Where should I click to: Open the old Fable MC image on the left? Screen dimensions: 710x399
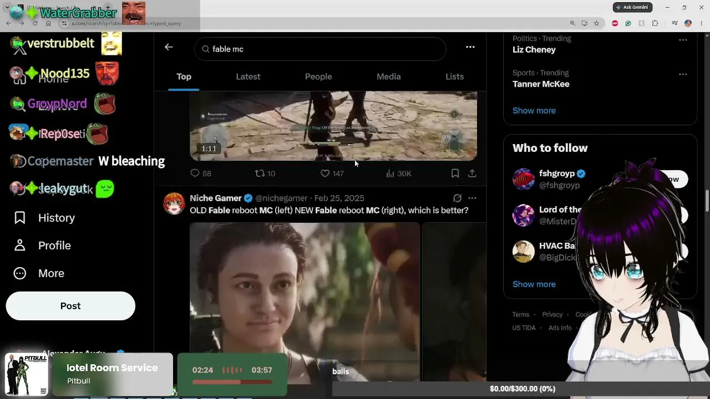click(305, 302)
